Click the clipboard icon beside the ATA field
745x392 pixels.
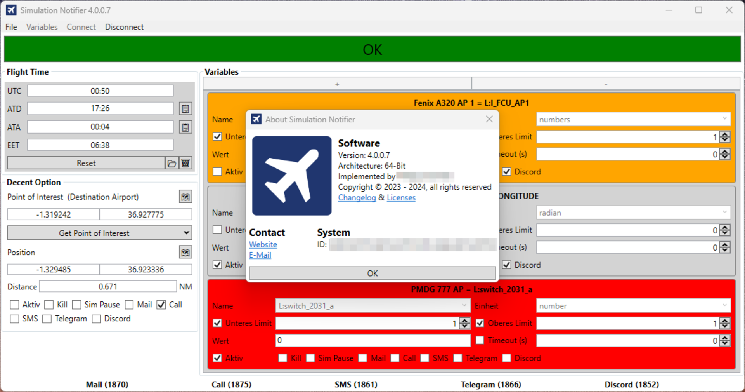click(185, 127)
